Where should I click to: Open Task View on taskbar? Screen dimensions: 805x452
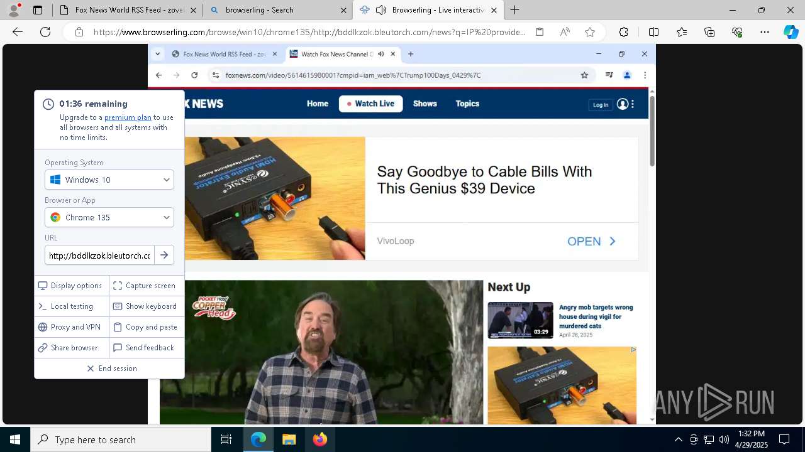pos(226,439)
